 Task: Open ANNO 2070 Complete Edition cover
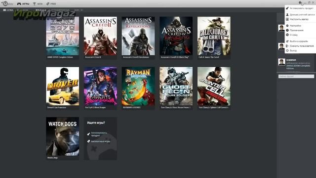[x=63, y=36]
